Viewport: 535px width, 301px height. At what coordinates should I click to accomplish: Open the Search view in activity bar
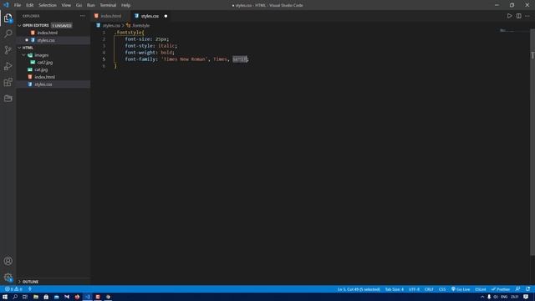point(8,33)
